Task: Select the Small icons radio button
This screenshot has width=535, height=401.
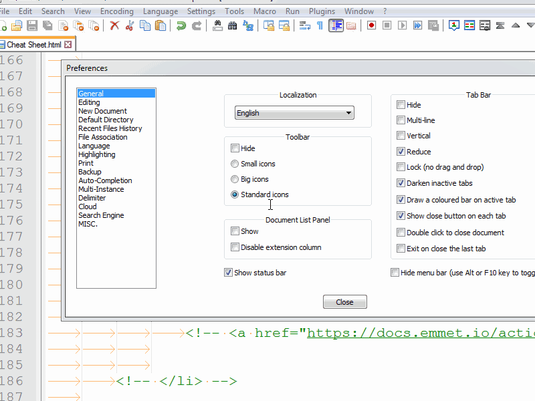Action: click(235, 164)
